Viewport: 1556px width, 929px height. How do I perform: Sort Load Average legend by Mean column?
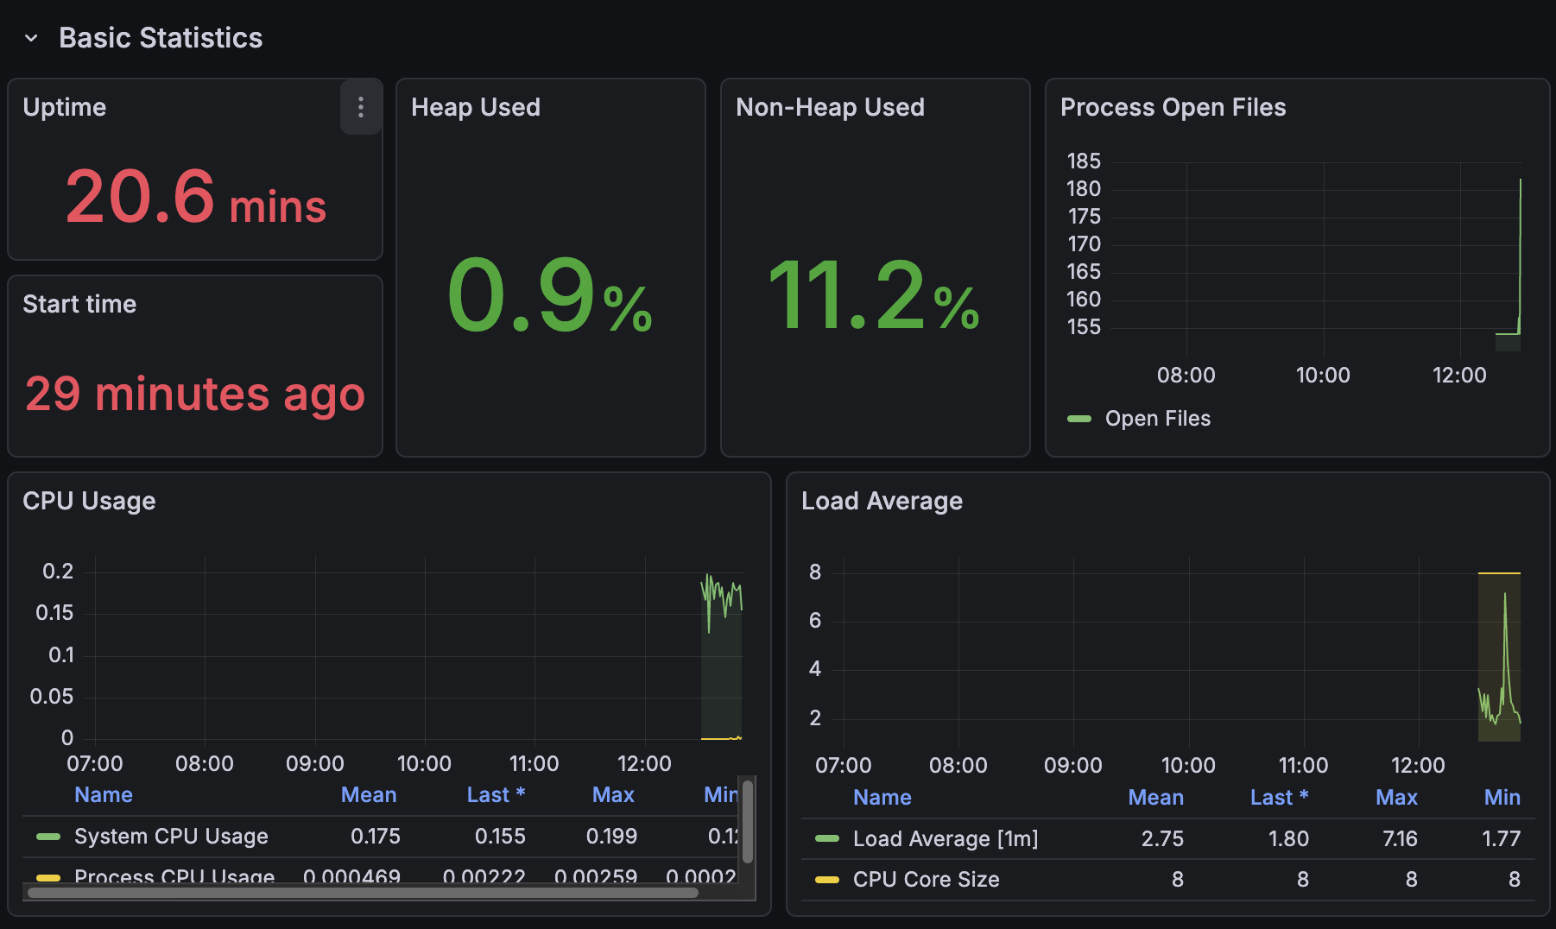[x=1155, y=797]
